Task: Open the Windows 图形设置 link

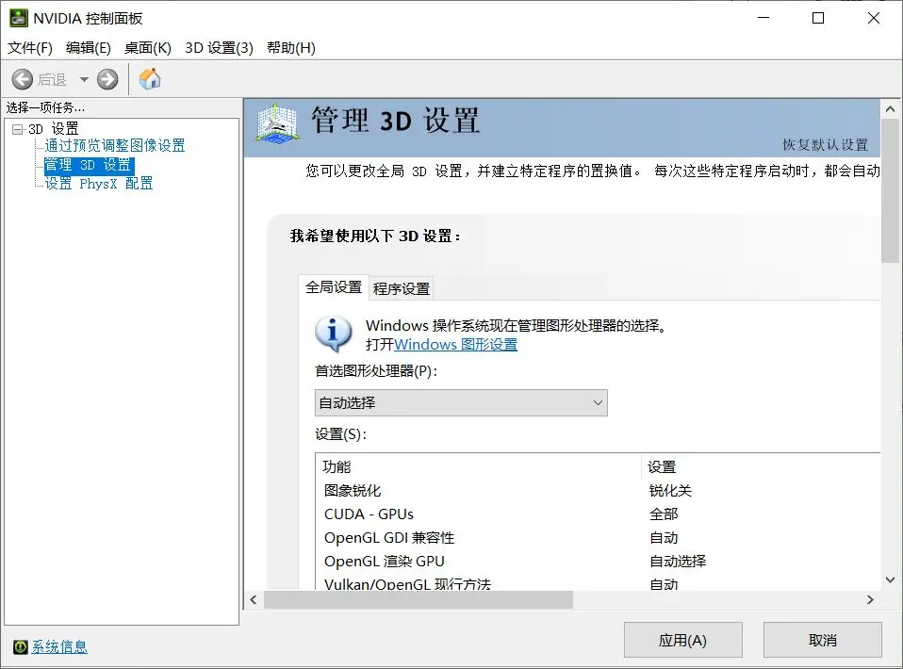Action: click(x=455, y=344)
